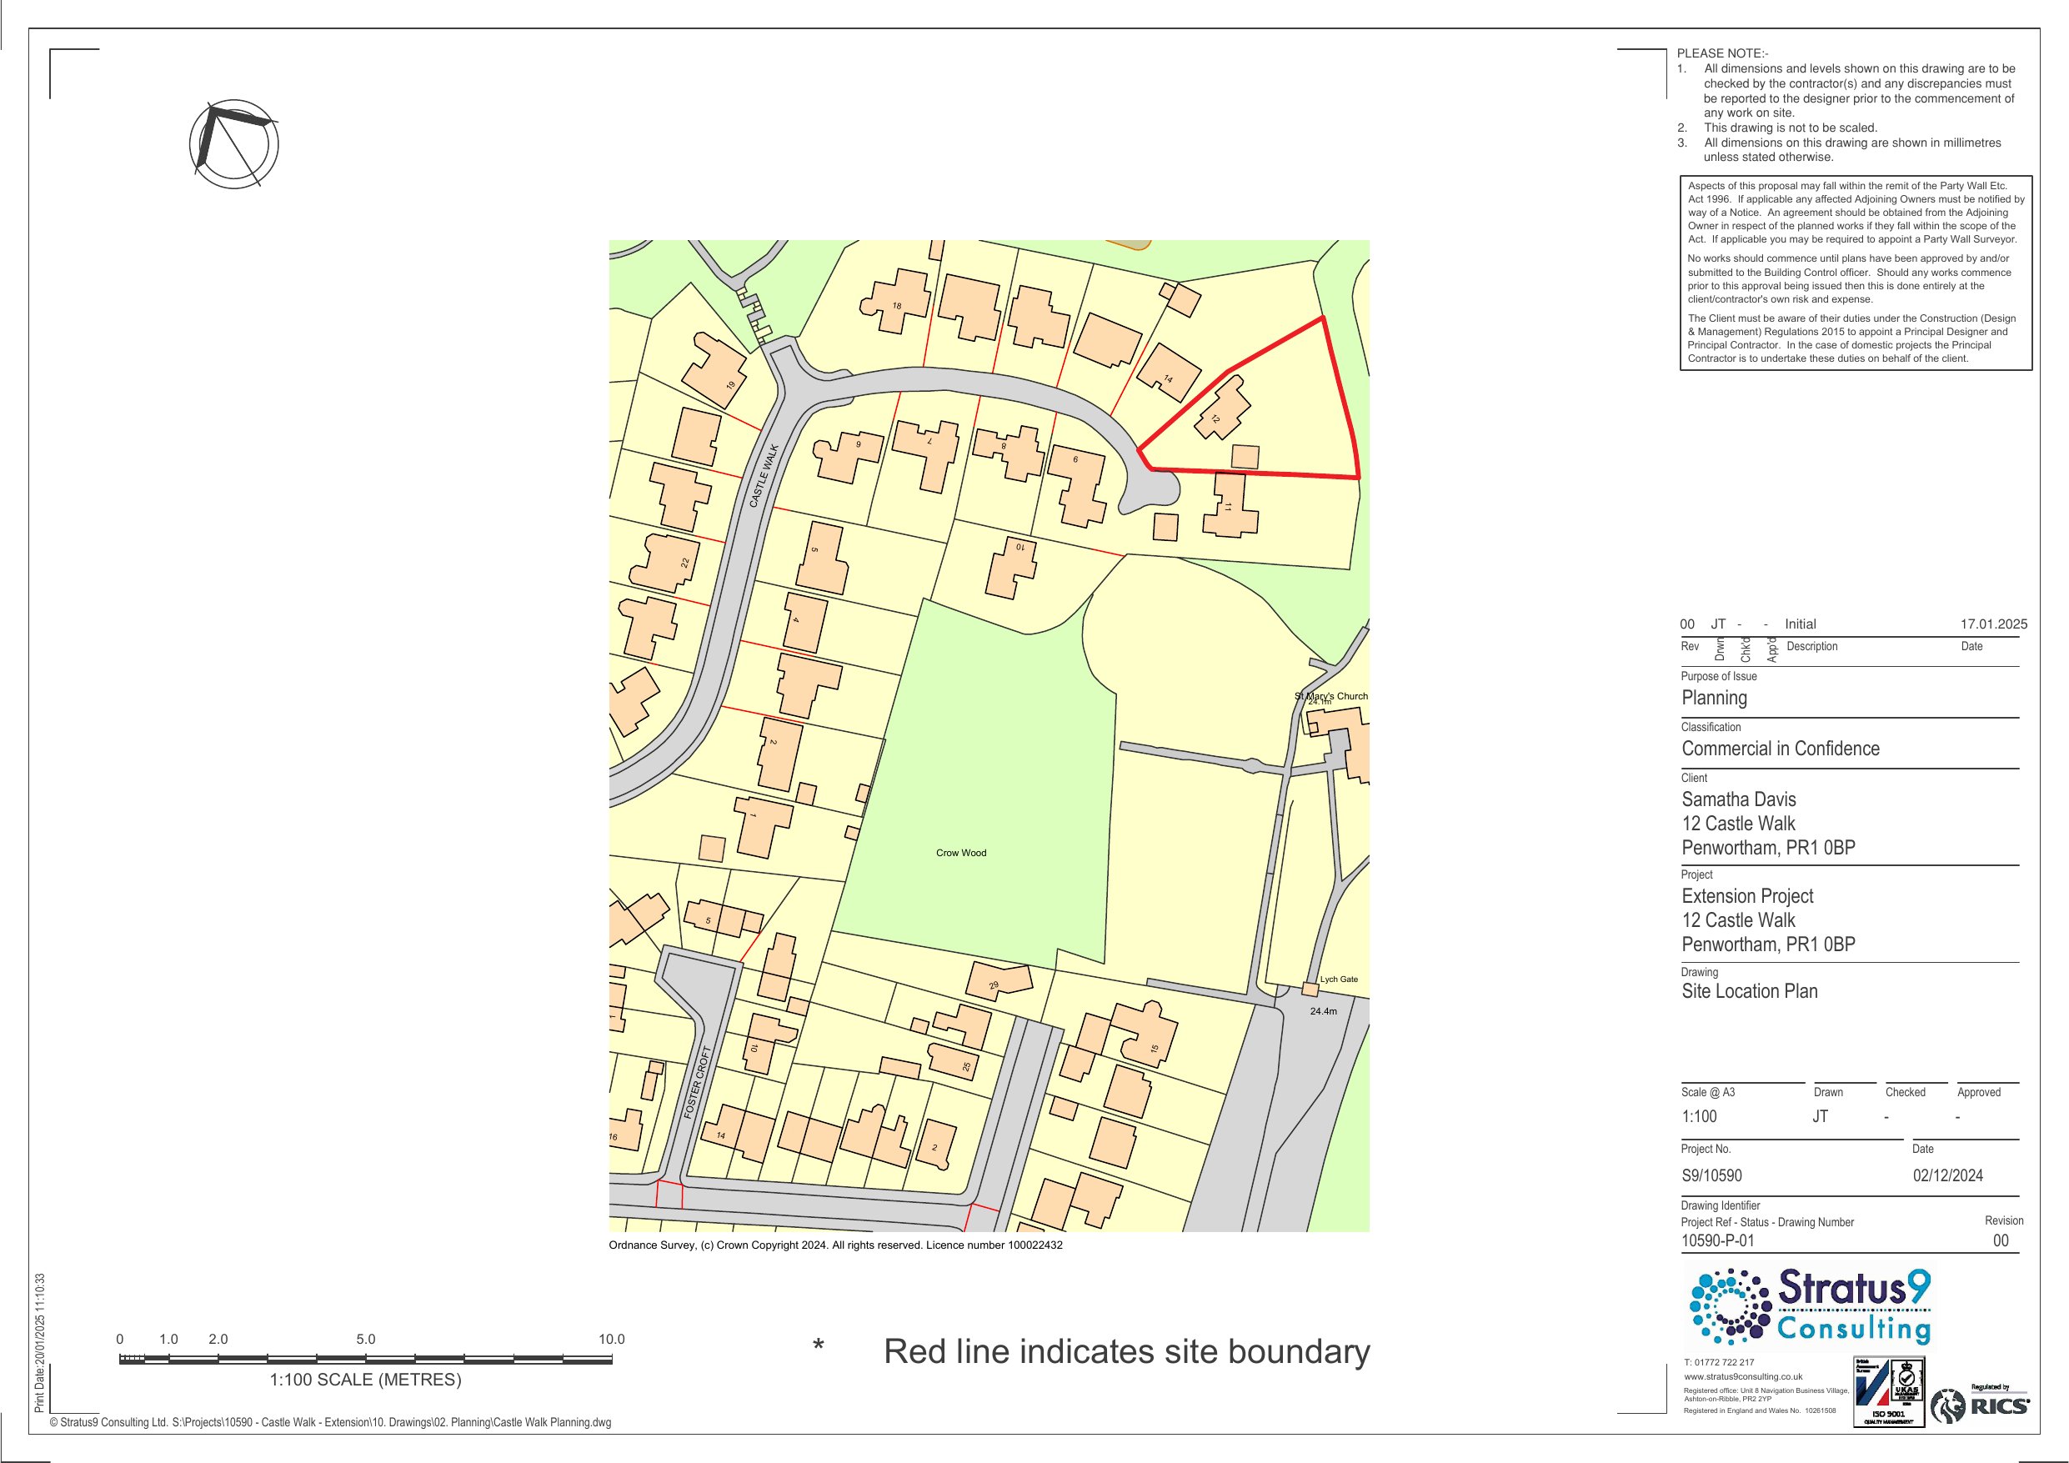Select the Site Location Plan drawing title
Viewport: 2069px width, 1463px height.
(1749, 991)
